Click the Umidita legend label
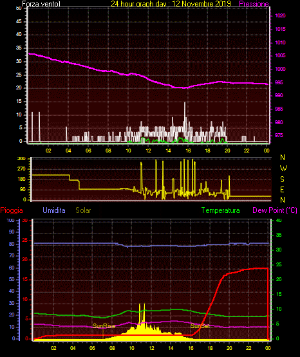The height and width of the screenshot is (357, 300). click(x=54, y=210)
